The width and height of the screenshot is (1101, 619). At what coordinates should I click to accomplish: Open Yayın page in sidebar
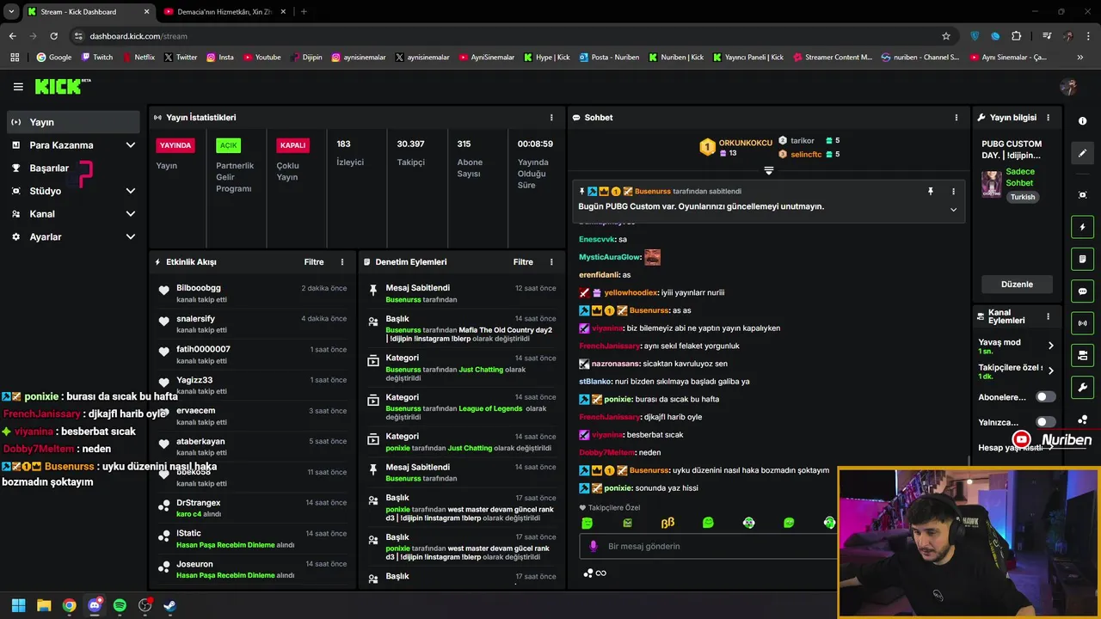(x=73, y=122)
